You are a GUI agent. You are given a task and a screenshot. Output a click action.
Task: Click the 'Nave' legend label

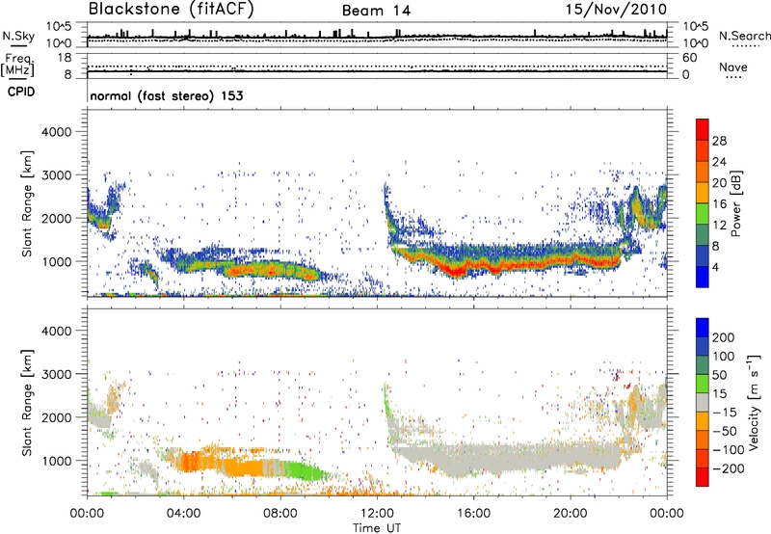733,67
